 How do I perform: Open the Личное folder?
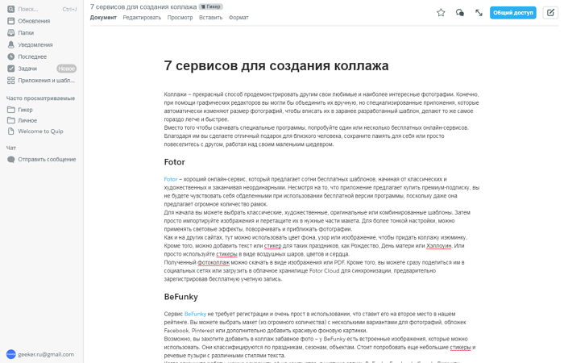point(27,120)
